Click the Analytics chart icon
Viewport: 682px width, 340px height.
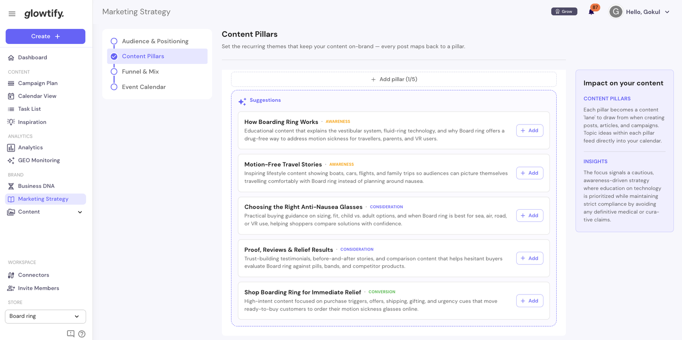click(x=11, y=147)
